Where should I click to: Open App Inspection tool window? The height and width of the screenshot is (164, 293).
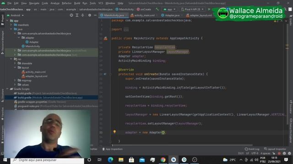coord(113,149)
